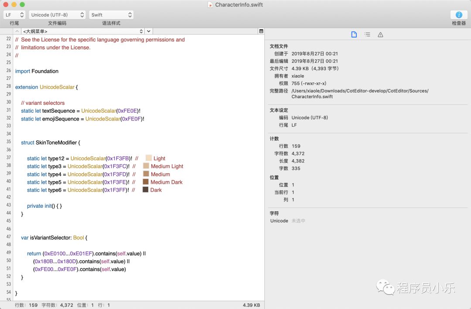The height and width of the screenshot is (309, 471).
Task: Click 'struct SkinToneModifier {' line
Action: point(51,142)
